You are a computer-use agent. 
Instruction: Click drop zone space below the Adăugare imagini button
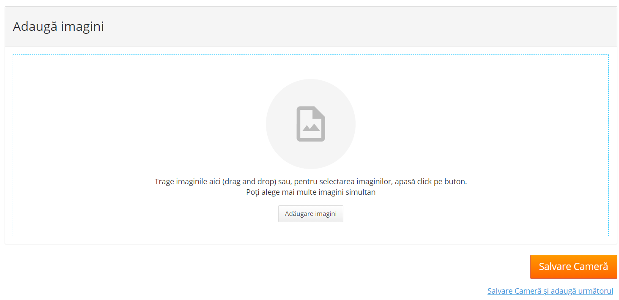pyautogui.click(x=311, y=229)
